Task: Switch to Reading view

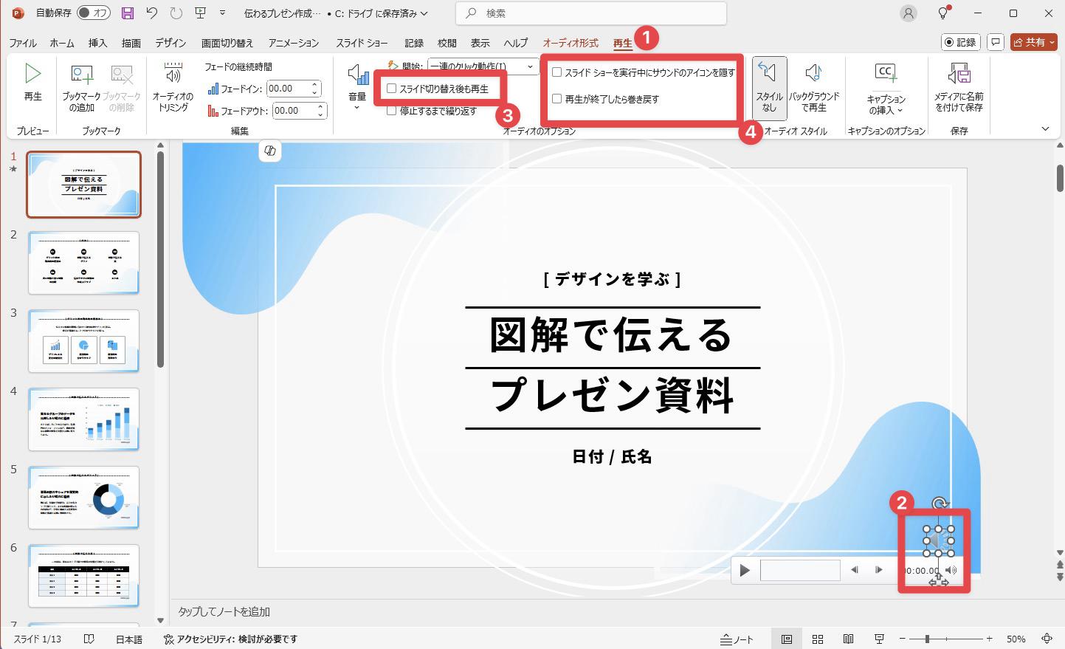Action: [x=849, y=639]
